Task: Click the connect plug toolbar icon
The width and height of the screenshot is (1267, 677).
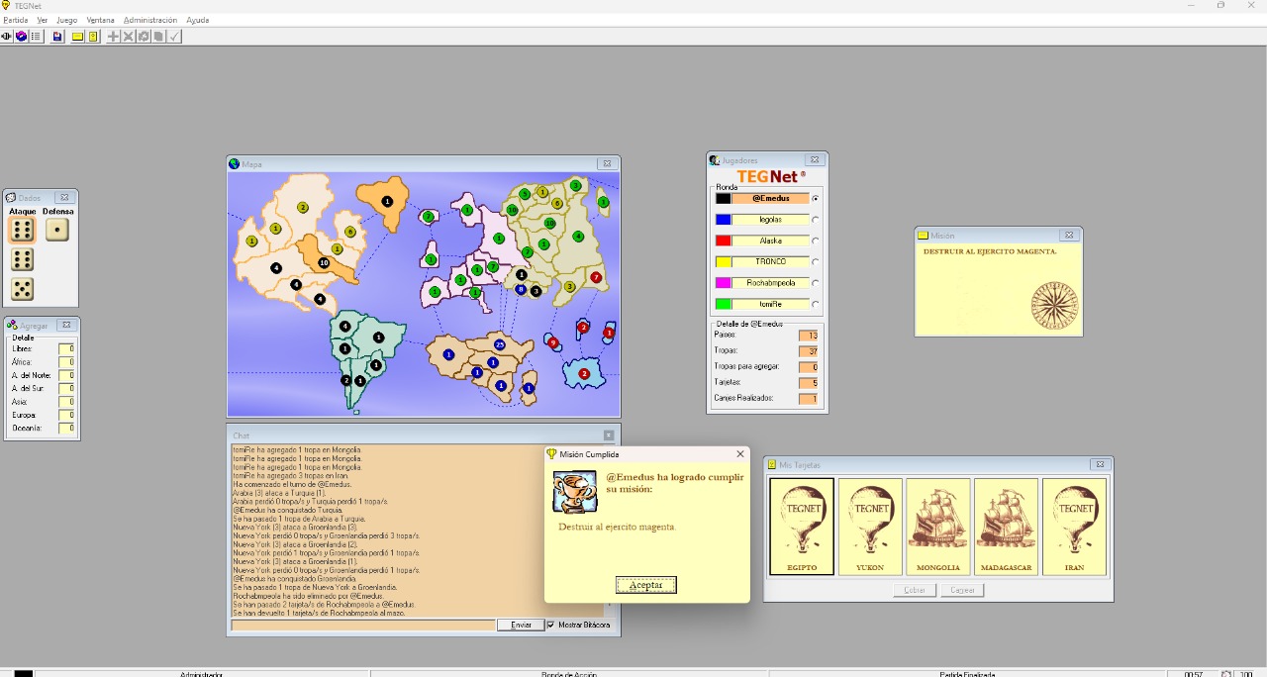Action: pos(6,37)
